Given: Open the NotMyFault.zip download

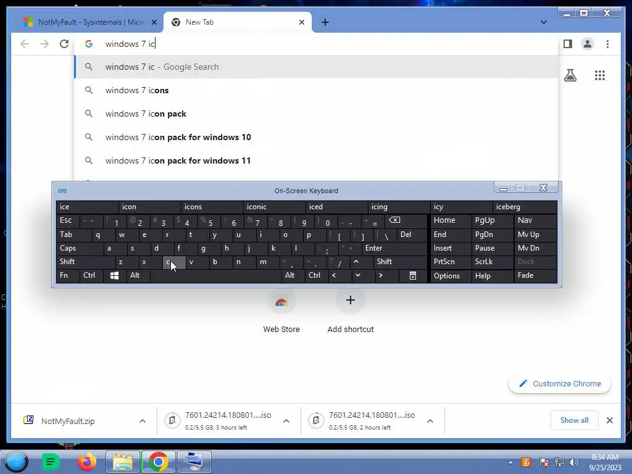Looking at the screenshot, I should [x=68, y=421].
